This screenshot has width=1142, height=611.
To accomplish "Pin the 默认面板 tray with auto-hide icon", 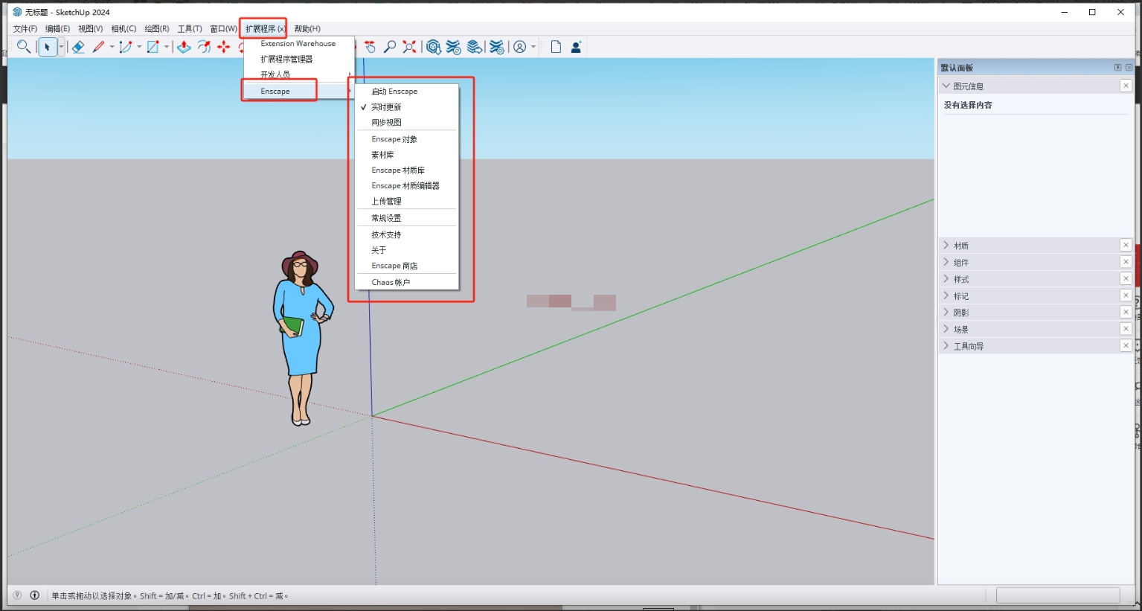I will pyautogui.click(x=1117, y=68).
